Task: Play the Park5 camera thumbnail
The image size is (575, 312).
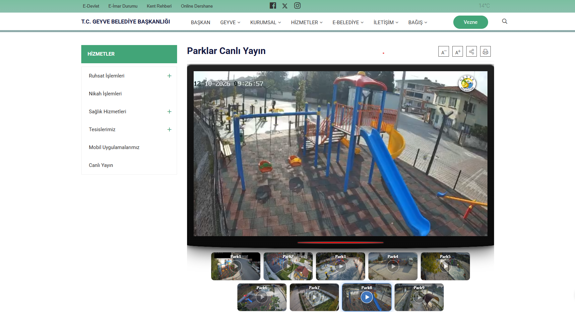Action: coord(445,266)
